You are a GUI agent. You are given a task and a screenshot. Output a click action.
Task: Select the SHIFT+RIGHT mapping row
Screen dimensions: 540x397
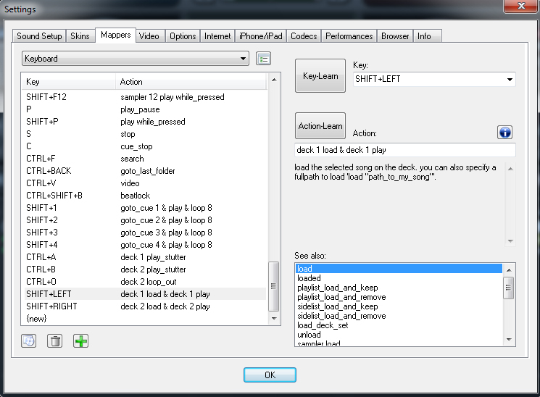(x=144, y=306)
